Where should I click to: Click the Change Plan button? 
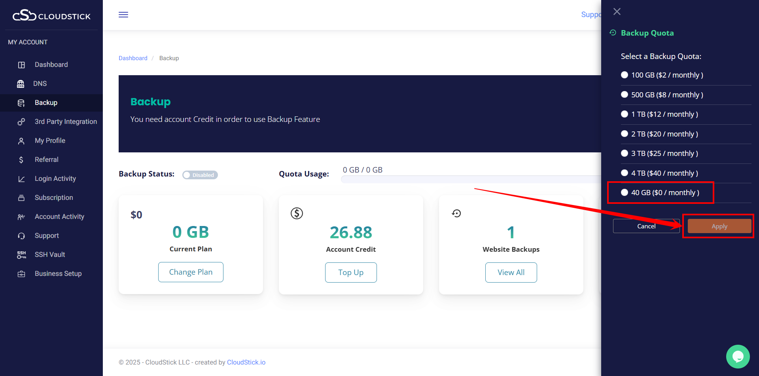tap(191, 272)
